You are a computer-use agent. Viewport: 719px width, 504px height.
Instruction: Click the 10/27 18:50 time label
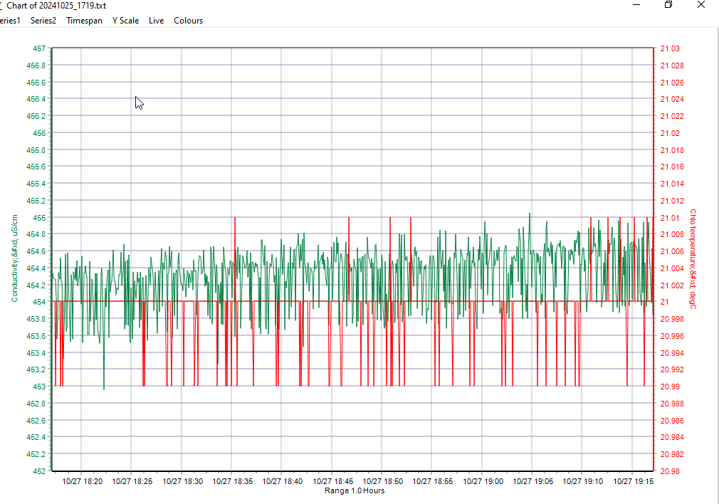pyautogui.click(x=383, y=481)
